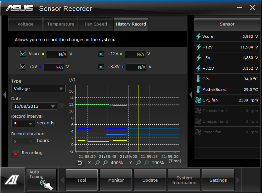Image resolution: width=262 pixels, height=193 pixels.
Task: Open the System Information button
Action: tap(184, 180)
